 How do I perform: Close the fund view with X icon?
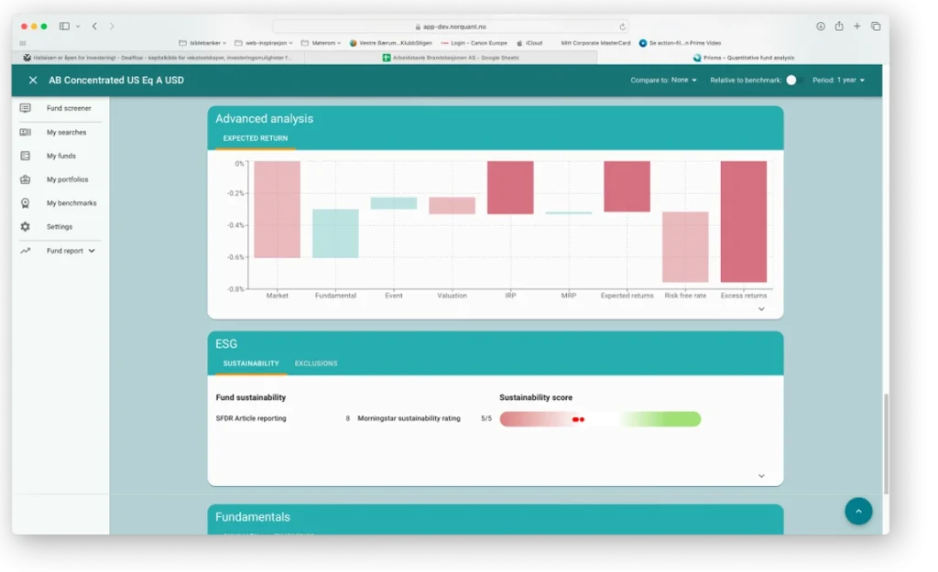33,81
